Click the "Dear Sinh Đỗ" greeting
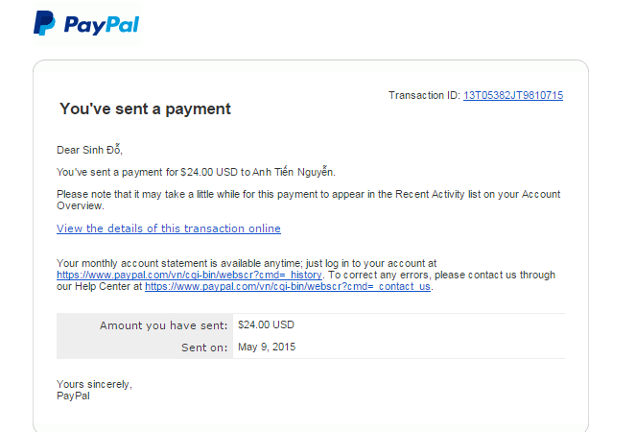Viewport: 636px width, 432px height. pyautogui.click(x=90, y=150)
